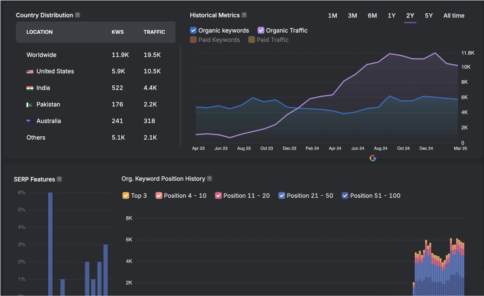Click the Mar 25 x-axis label
This screenshot has height=296, width=484.
coord(460,148)
